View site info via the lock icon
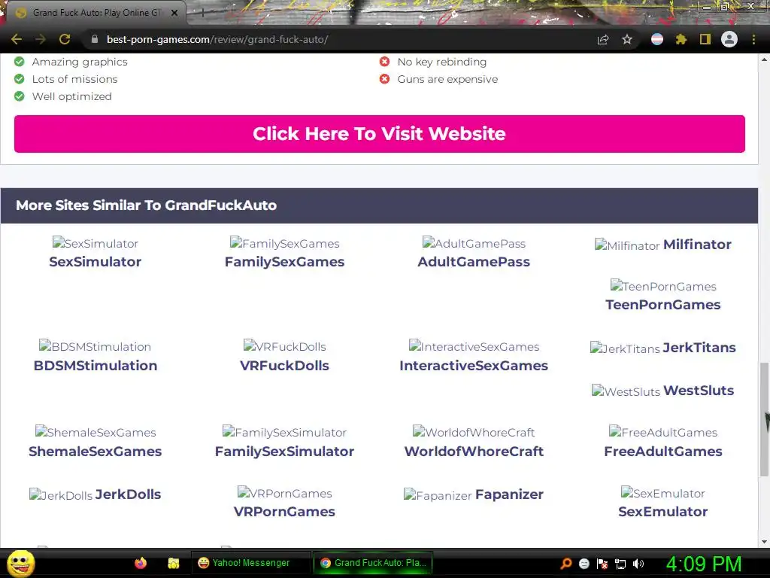The image size is (770, 578). click(x=95, y=39)
